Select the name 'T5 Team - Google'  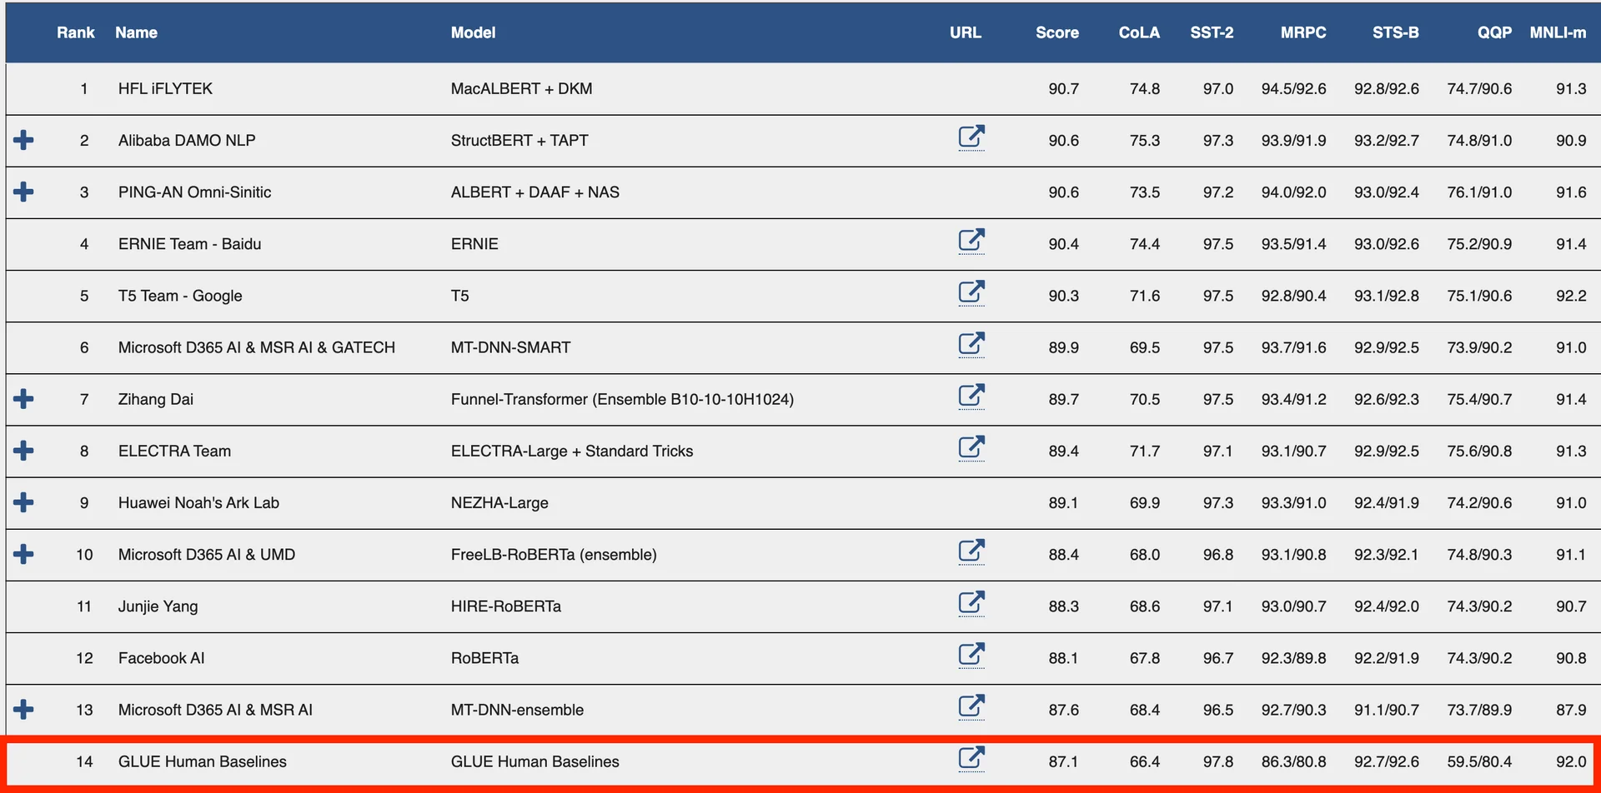pos(180,296)
